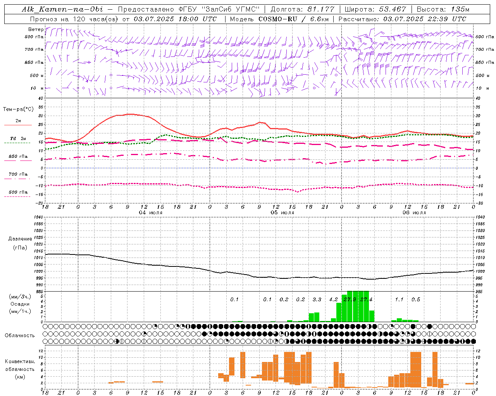Click the Давление pressure panel label
This screenshot has width=496, height=396.
pyautogui.click(x=20, y=239)
